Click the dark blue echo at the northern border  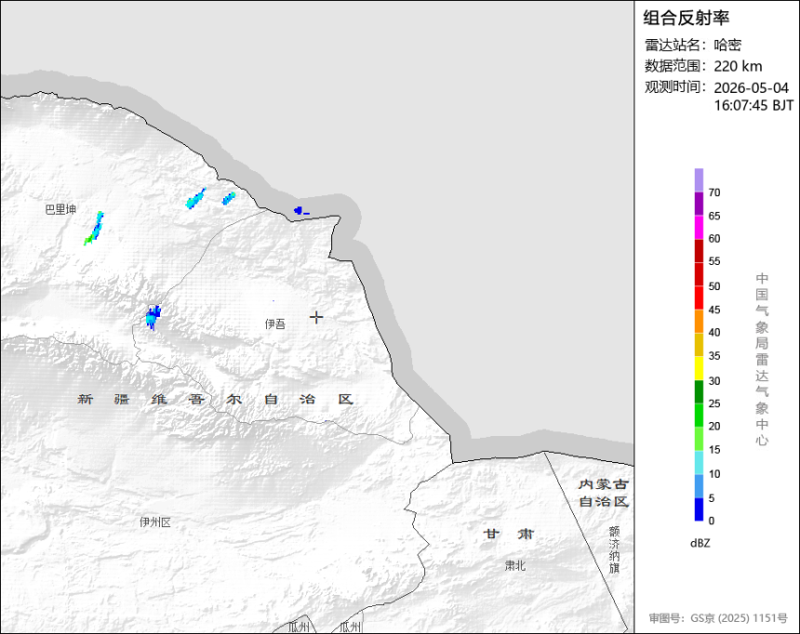click(x=301, y=211)
